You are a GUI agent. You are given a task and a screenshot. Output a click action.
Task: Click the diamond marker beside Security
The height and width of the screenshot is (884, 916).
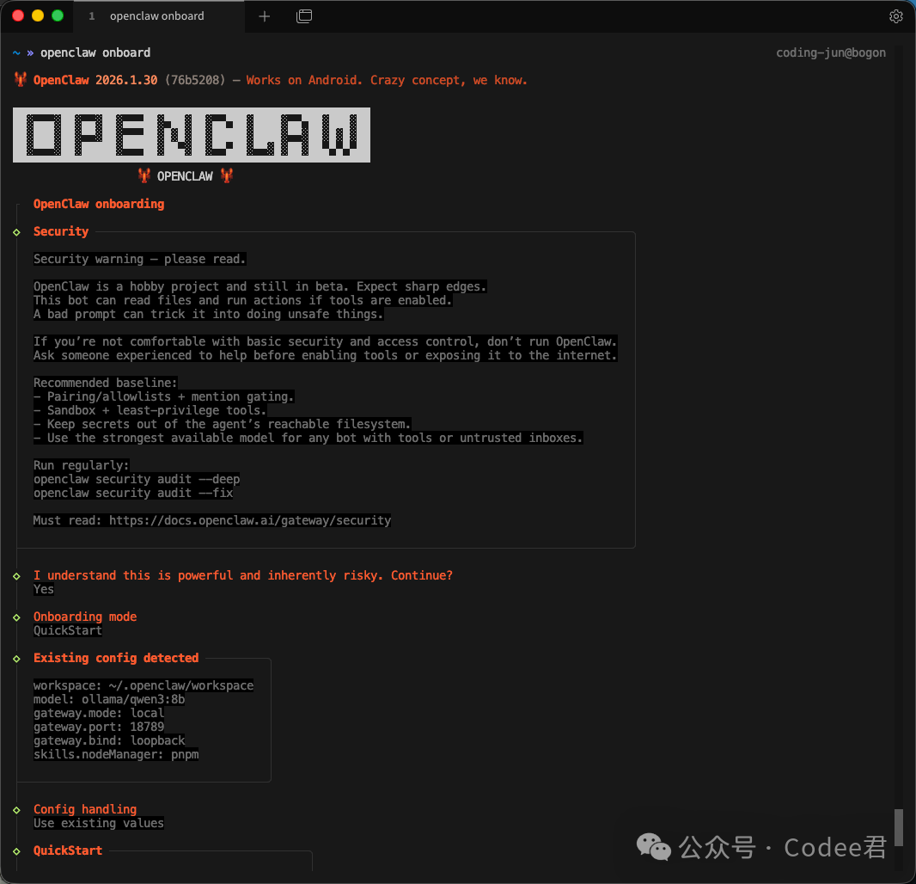click(16, 232)
